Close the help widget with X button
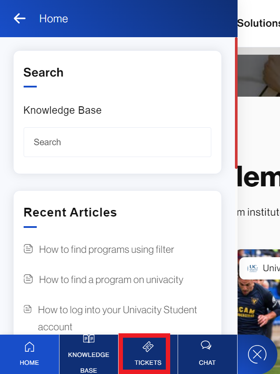280x374 pixels. point(257,354)
